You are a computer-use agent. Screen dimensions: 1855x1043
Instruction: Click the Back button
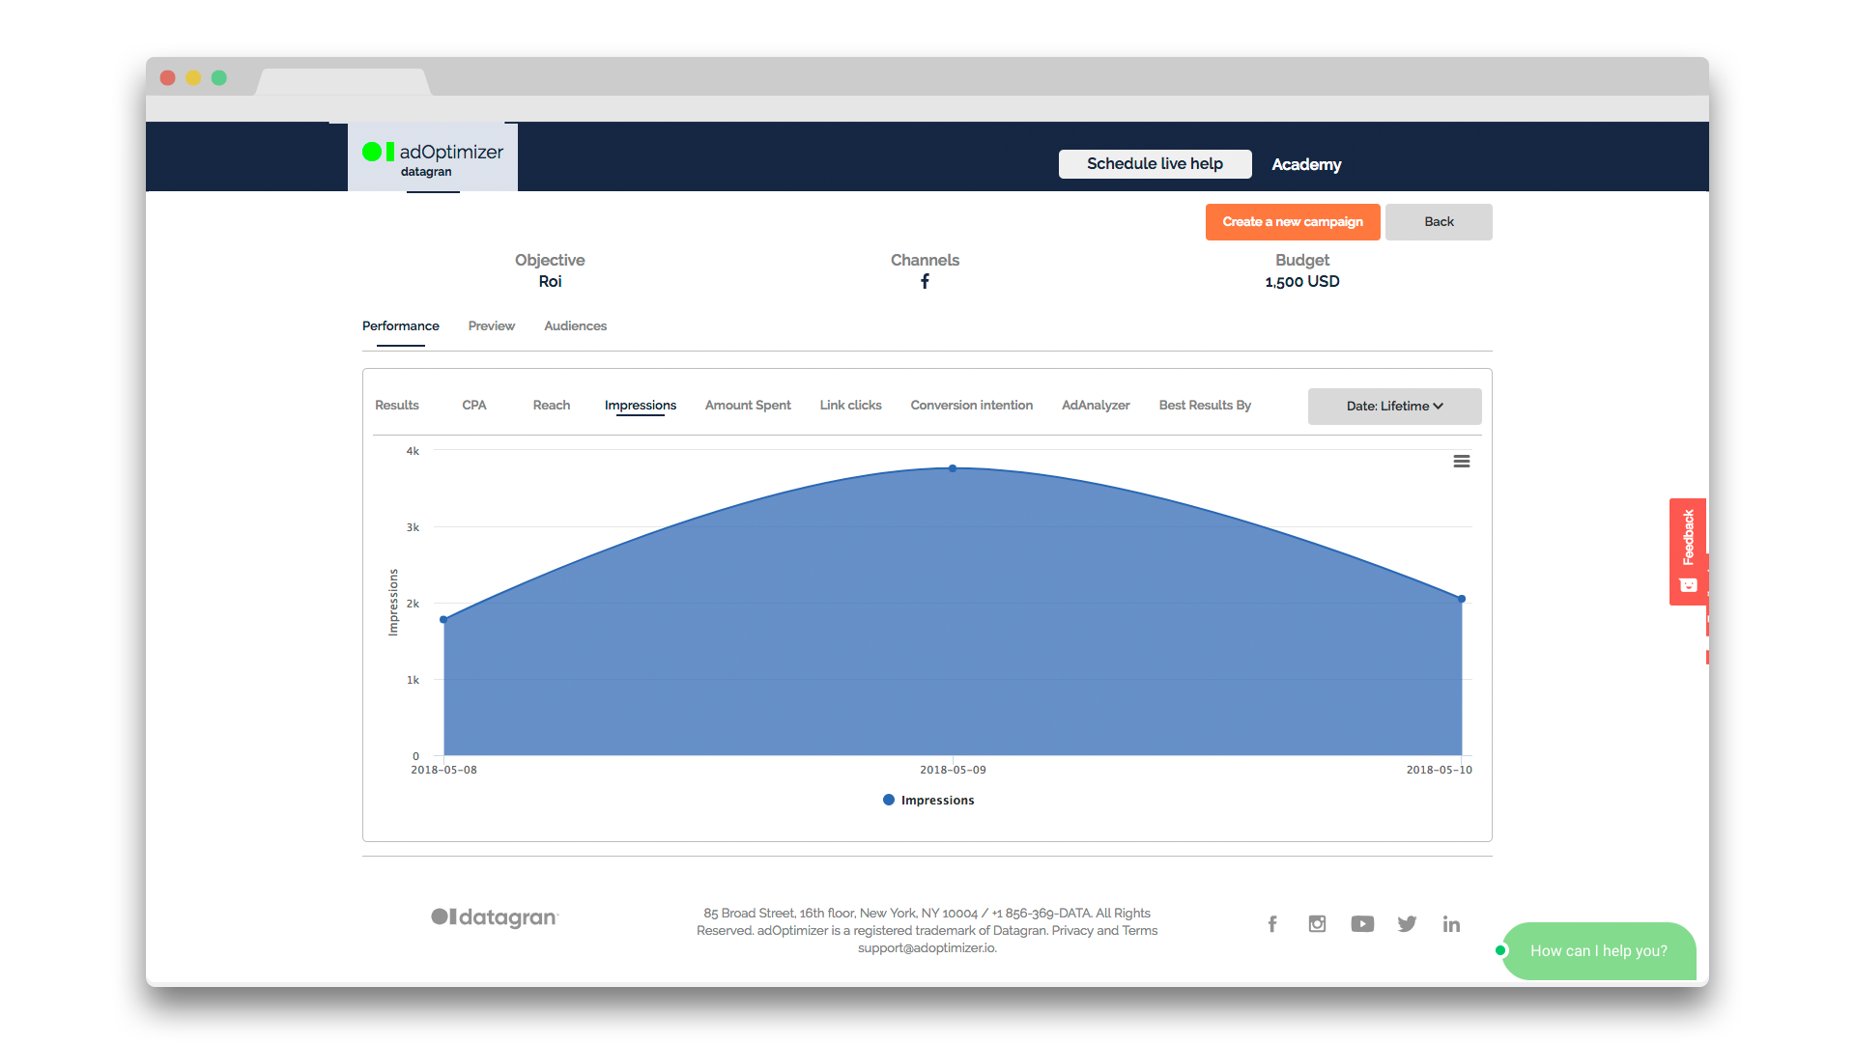[1439, 220]
